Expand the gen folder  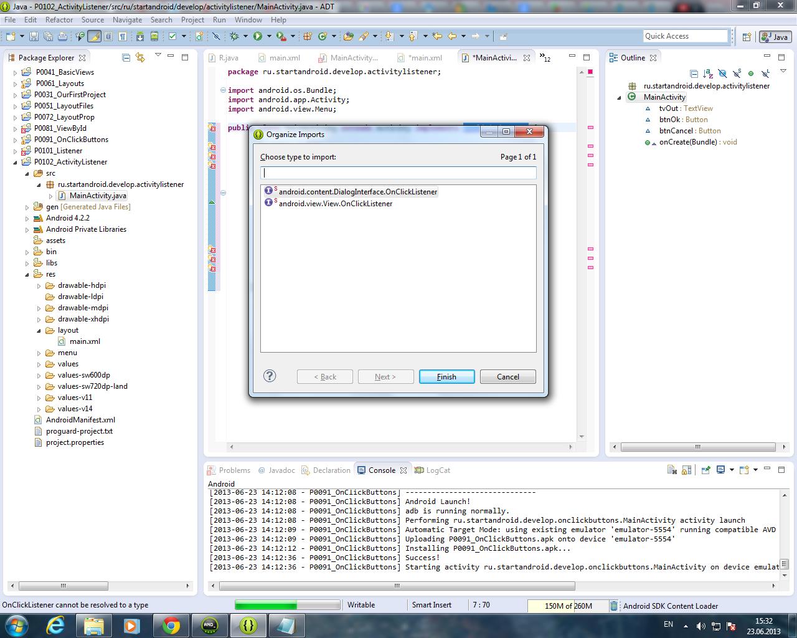pyautogui.click(x=27, y=207)
